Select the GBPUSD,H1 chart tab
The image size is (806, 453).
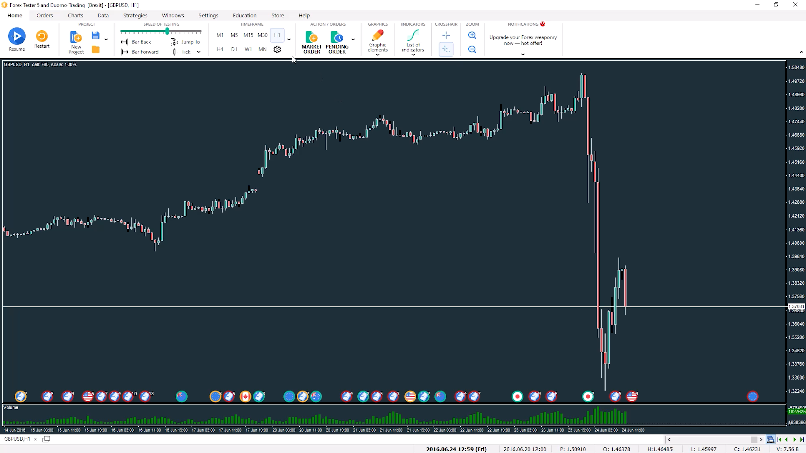coord(18,439)
